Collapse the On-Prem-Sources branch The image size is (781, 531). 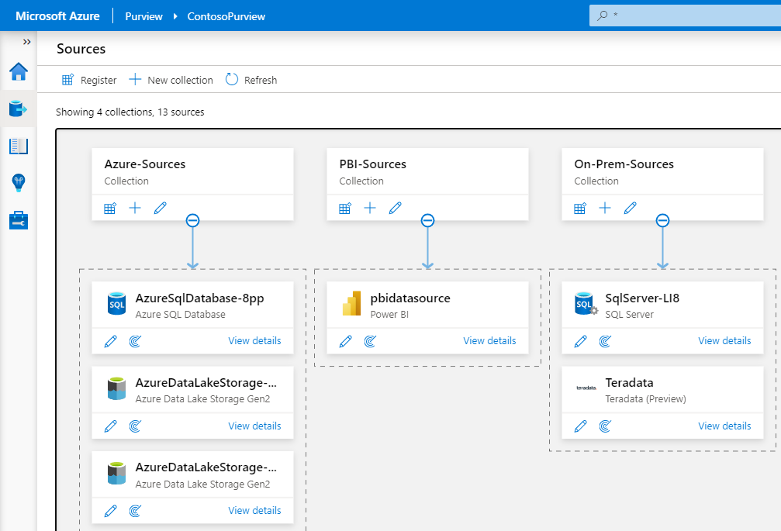(662, 220)
